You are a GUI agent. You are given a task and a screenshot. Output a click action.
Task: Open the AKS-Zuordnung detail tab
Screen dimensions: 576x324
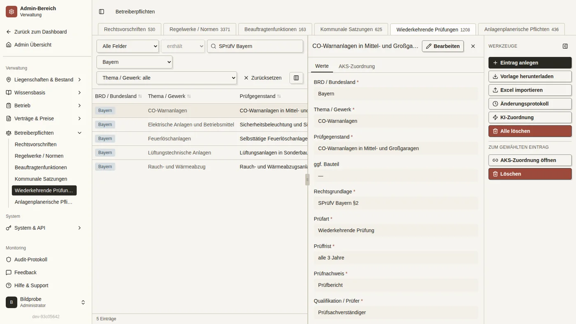click(x=357, y=66)
